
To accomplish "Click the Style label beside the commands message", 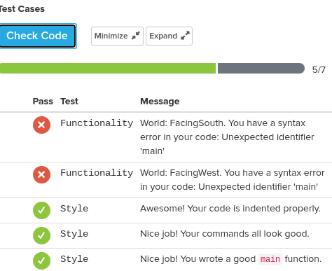I will coord(74,234).
